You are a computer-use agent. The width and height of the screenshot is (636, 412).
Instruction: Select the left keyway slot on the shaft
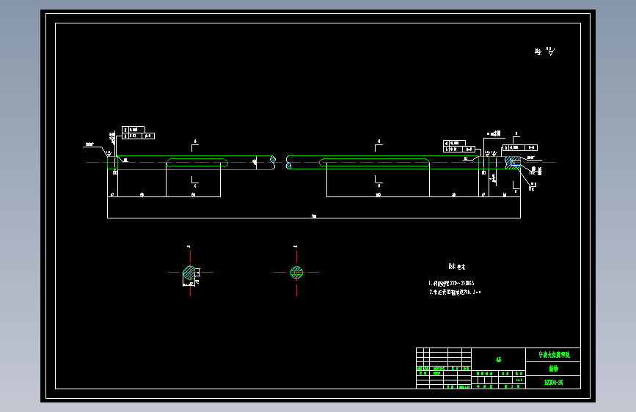click(197, 163)
